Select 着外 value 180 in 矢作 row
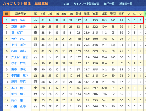This screenshot has height=111, width=146. coord(78,39)
